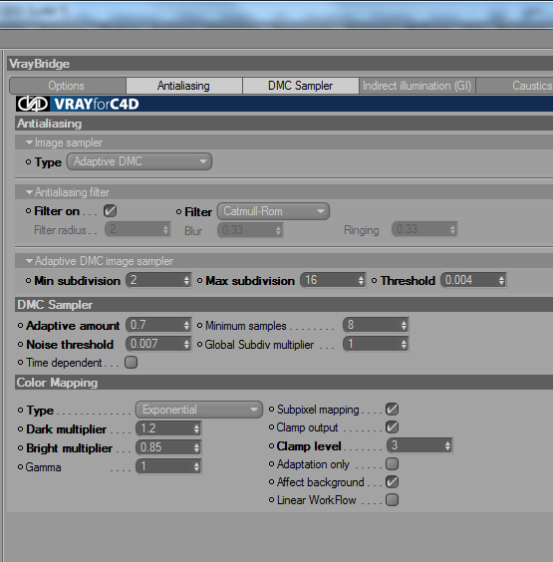Click the Subpixel mapping animation dot
The width and height of the screenshot is (553, 562).
point(272,409)
